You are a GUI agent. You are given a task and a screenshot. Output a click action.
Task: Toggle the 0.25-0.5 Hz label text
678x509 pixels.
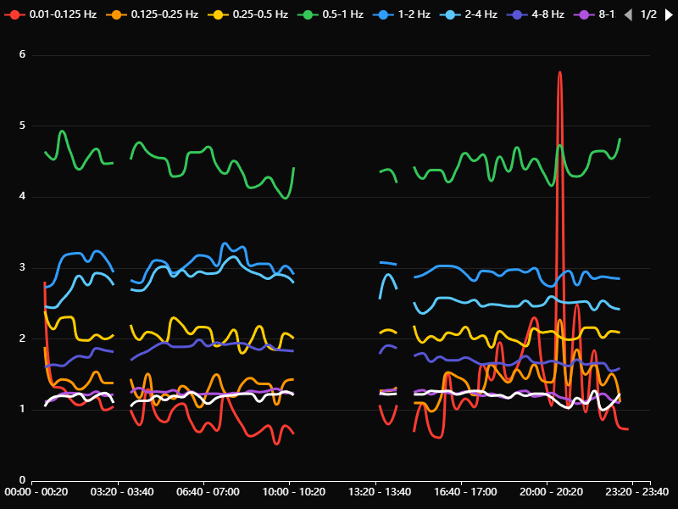click(x=260, y=15)
